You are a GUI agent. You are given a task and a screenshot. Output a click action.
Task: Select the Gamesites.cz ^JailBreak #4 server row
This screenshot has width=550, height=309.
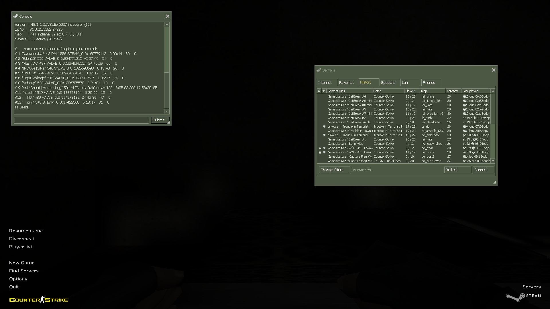click(404, 96)
